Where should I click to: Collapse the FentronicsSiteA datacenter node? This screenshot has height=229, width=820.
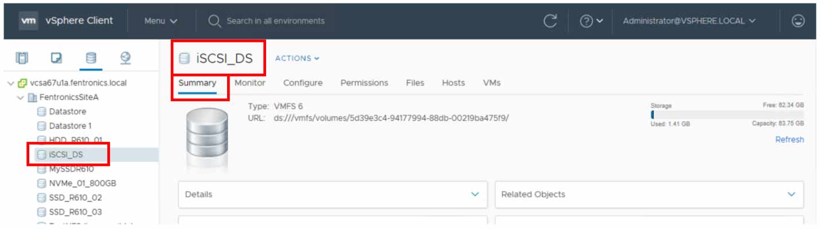(x=21, y=97)
